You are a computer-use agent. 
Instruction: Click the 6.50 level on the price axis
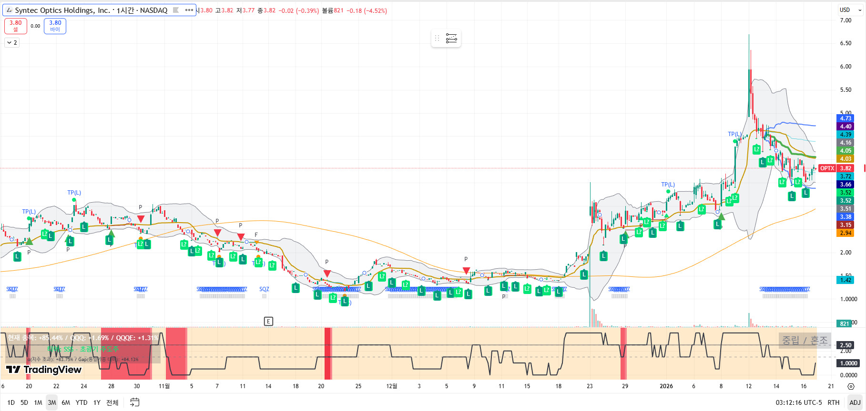(x=846, y=43)
